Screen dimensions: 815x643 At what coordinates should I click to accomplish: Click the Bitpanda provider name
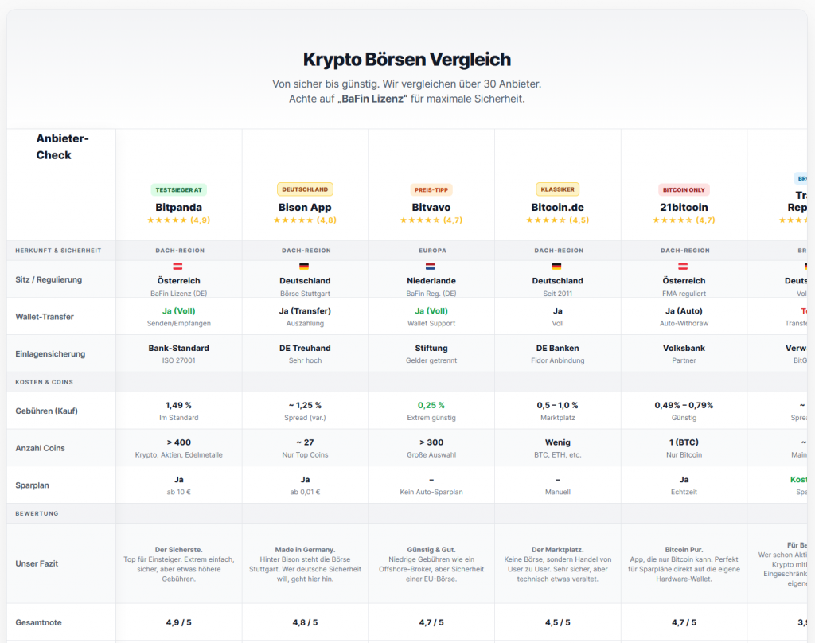point(178,207)
